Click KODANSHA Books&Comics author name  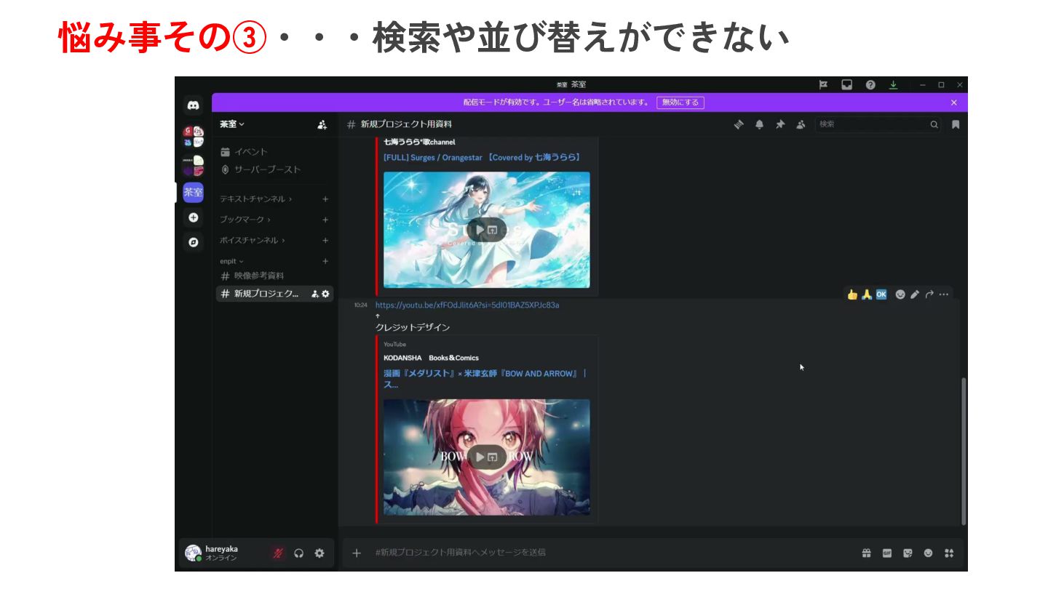(x=431, y=358)
